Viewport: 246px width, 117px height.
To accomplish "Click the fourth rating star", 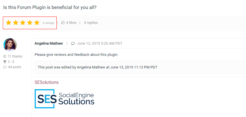I will pyautogui.click(x=30, y=23).
